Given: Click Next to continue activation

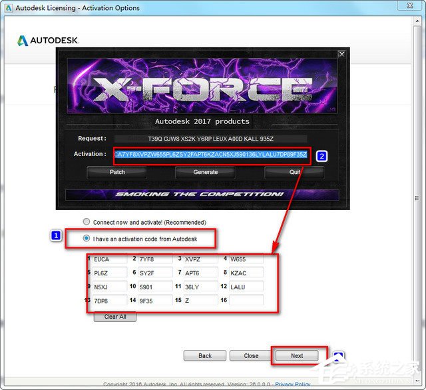Looking at the screenshot, I should click(x=297, y=356).
